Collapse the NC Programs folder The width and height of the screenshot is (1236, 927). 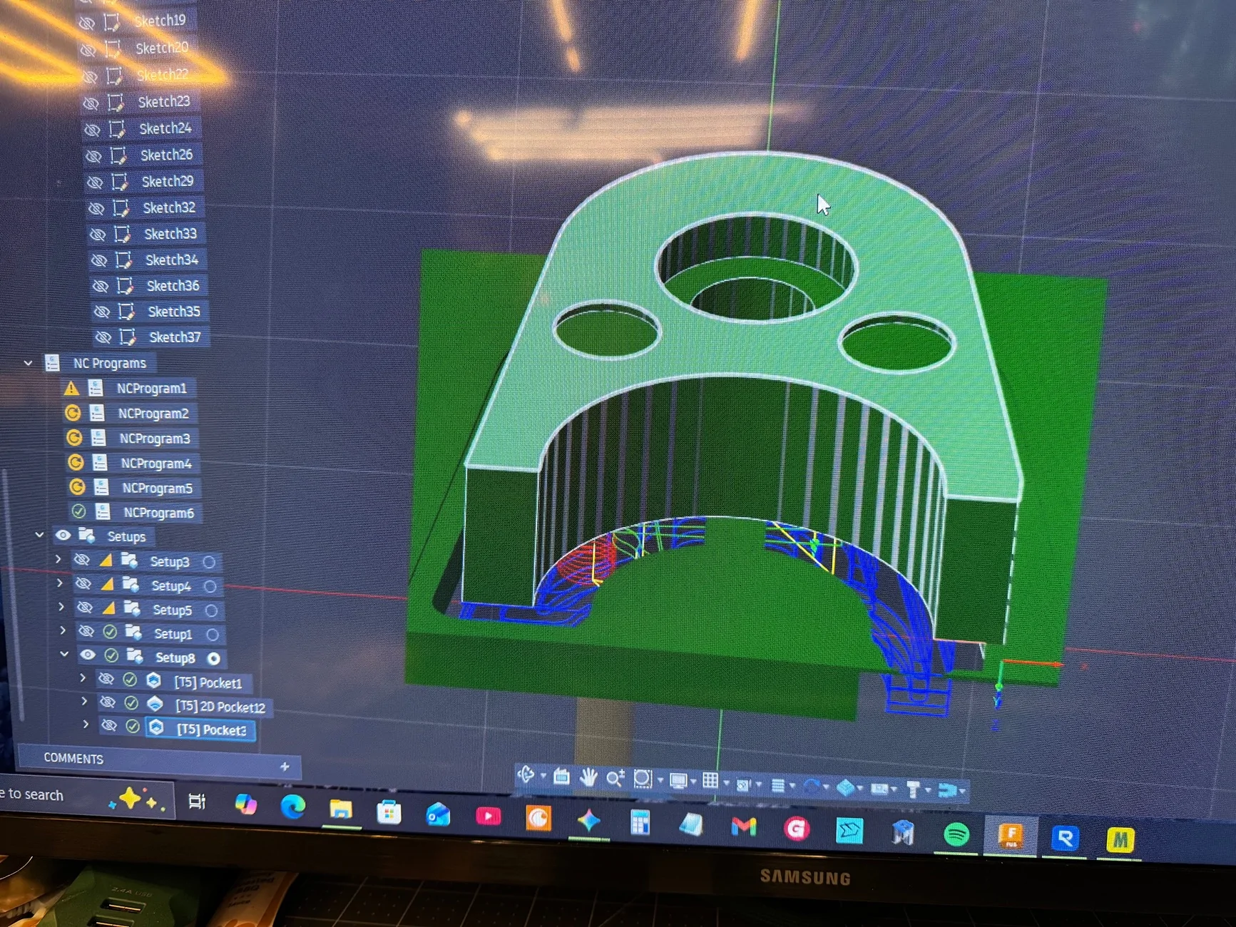click(28, 363)
